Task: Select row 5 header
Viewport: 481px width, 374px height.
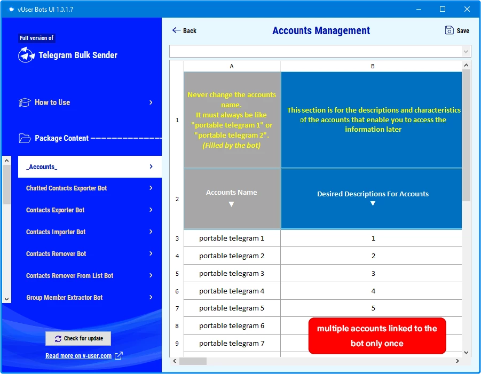Action: coord(177,274)
